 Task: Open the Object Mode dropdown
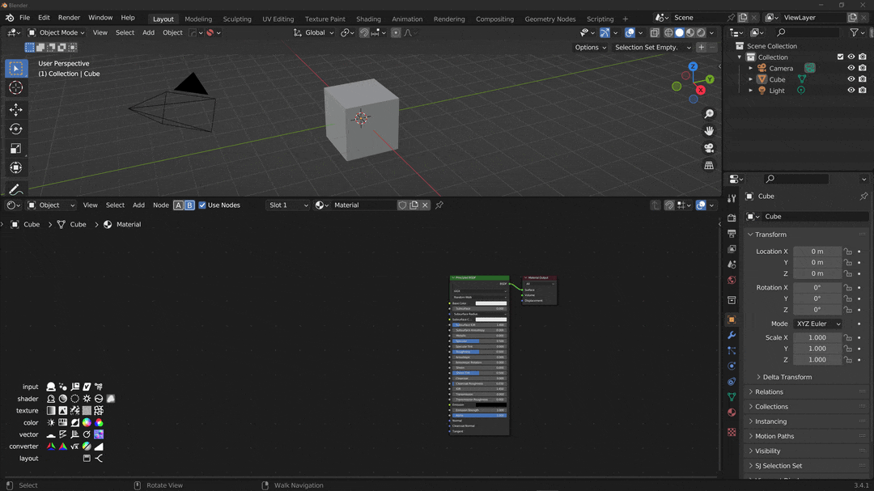tap(56, 33)
